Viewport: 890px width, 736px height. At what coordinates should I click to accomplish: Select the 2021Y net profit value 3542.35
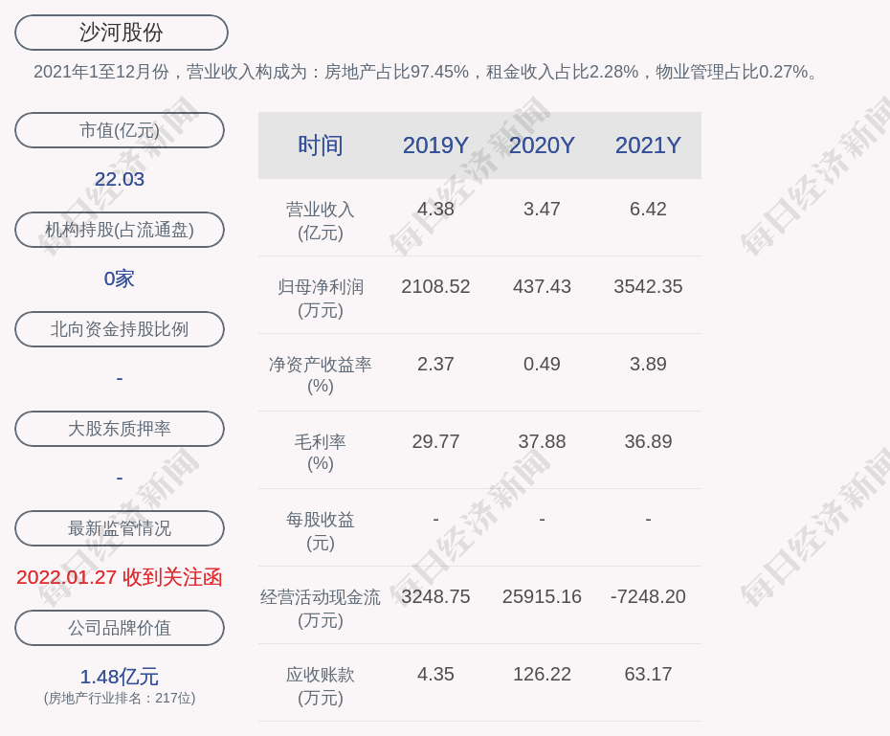click(x=648, y=287)
